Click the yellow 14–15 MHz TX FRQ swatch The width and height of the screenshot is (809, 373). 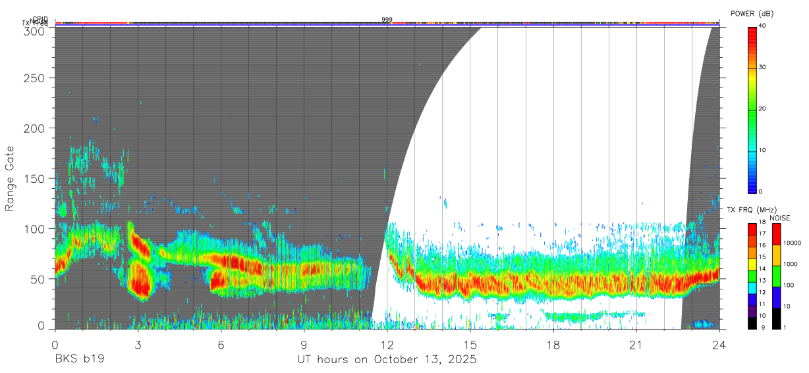click(x=752, y=264)
